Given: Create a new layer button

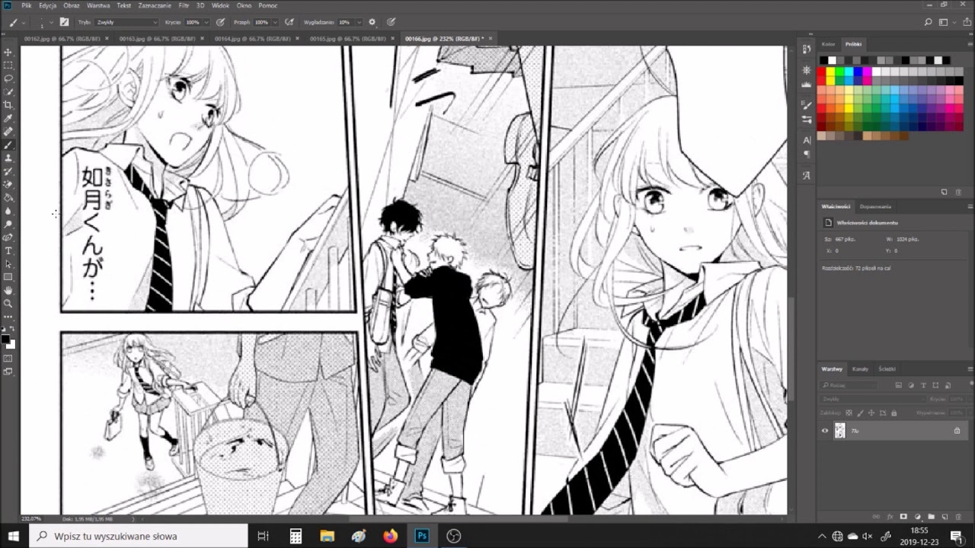Looking at the screenshot, I should (x=944, y=517).
